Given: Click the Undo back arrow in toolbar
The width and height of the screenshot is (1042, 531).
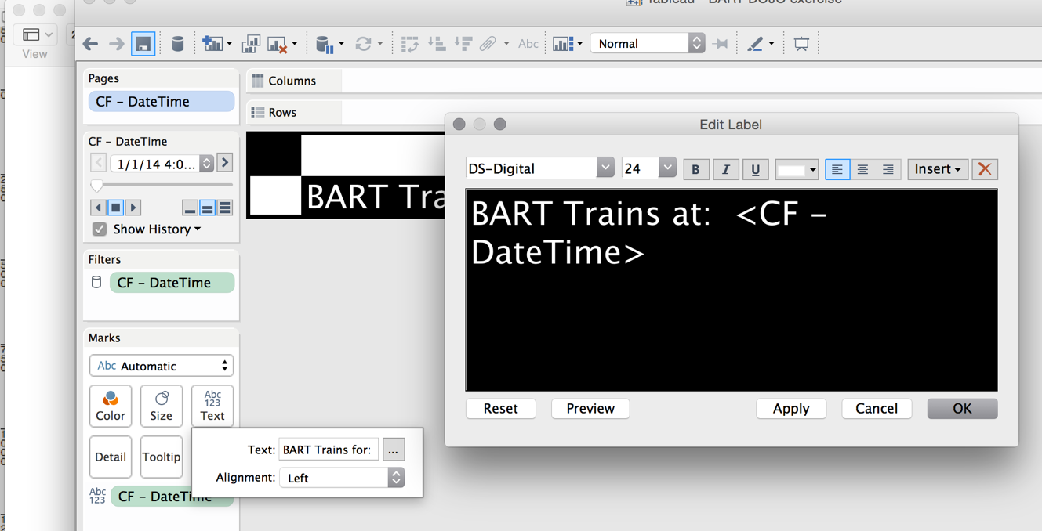Looking at the screenshot, I should tap(91, 44).
